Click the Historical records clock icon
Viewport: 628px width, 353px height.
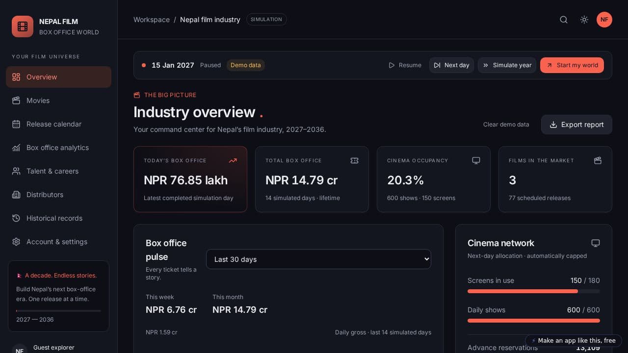click(x=16, y=218)
